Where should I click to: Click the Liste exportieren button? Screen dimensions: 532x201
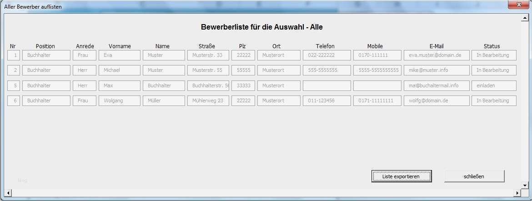pyautogui.click(x=402, y=176)
